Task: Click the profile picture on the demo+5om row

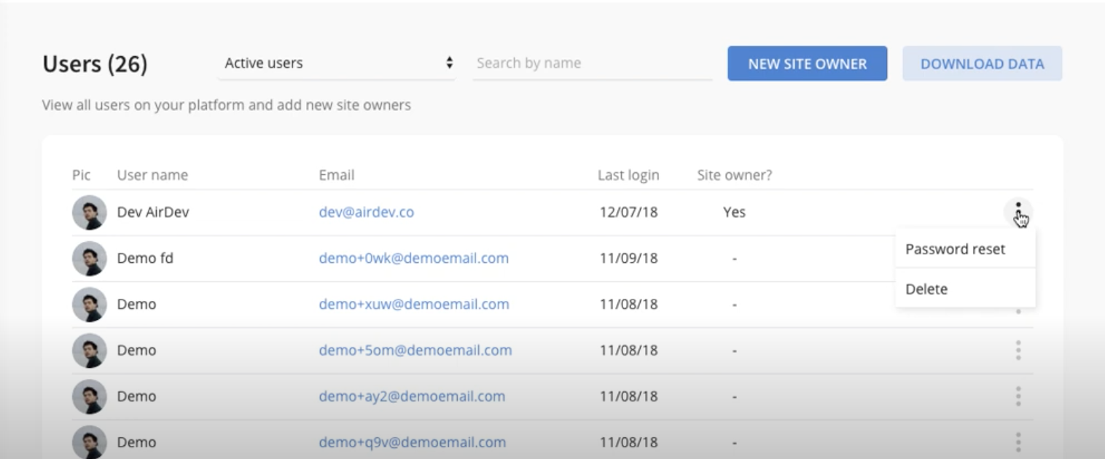Action: pyautogui.click(x=89, y=350)
